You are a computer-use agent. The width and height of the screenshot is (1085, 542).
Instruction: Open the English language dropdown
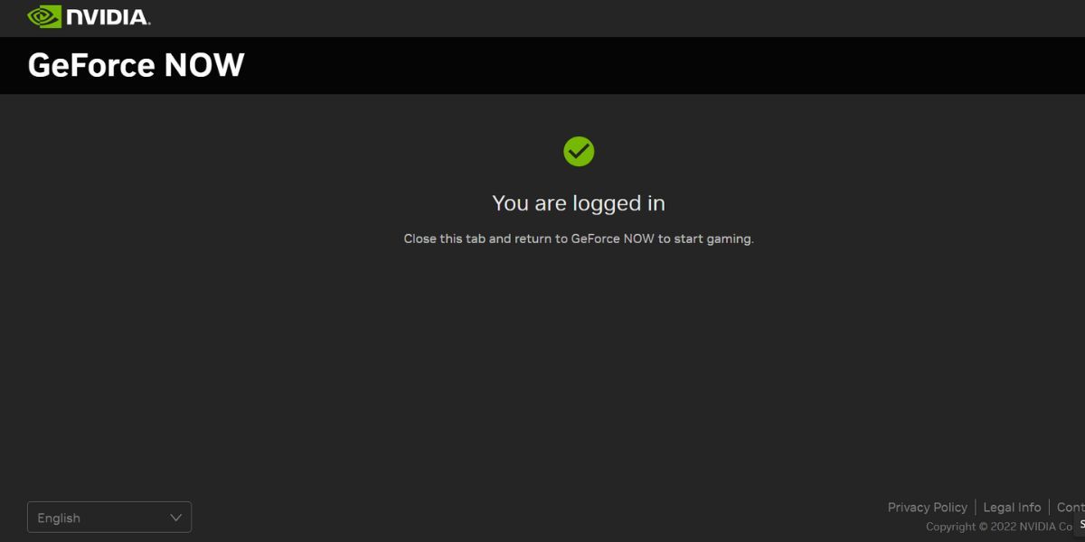coord(109,518)
